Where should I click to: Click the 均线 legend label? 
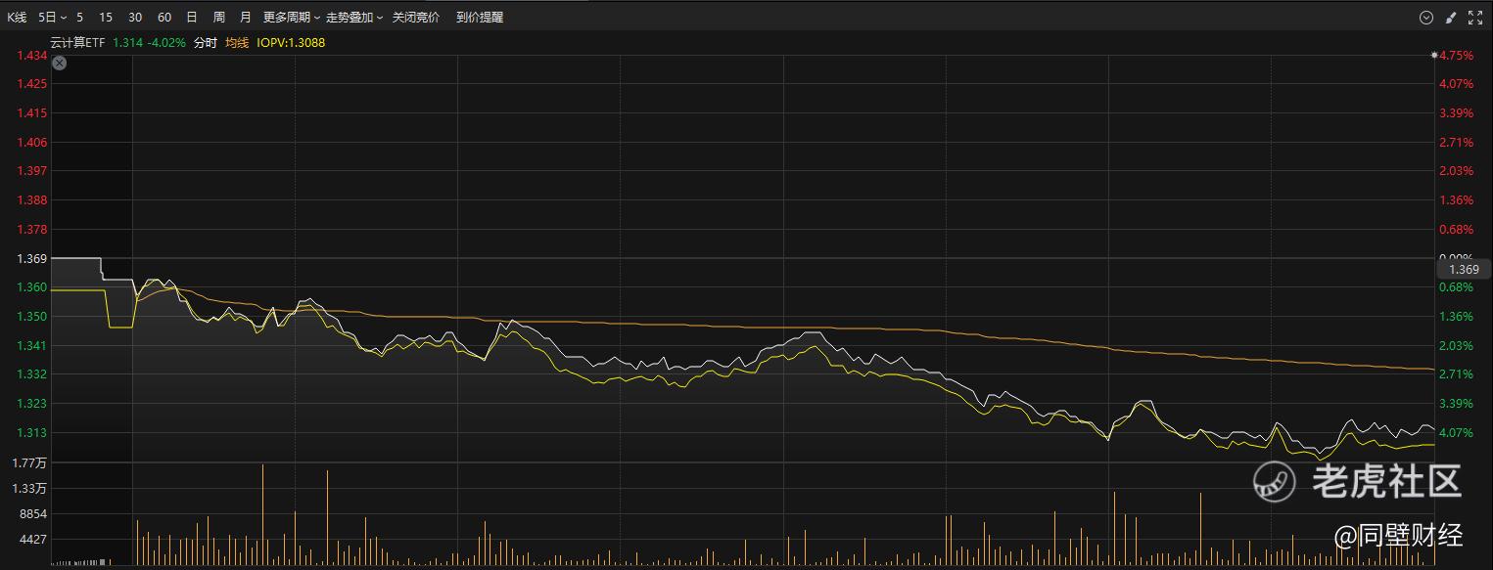237,43
